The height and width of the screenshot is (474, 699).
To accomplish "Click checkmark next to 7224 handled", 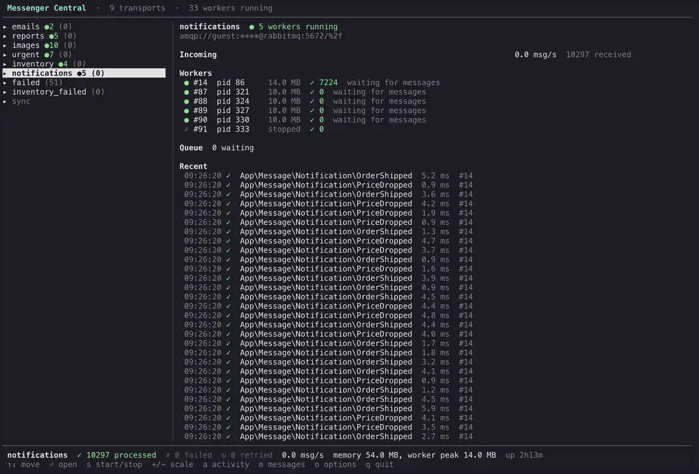I will 312,83.
